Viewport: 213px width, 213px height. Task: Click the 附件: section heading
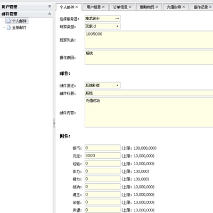tap(65, 136)
